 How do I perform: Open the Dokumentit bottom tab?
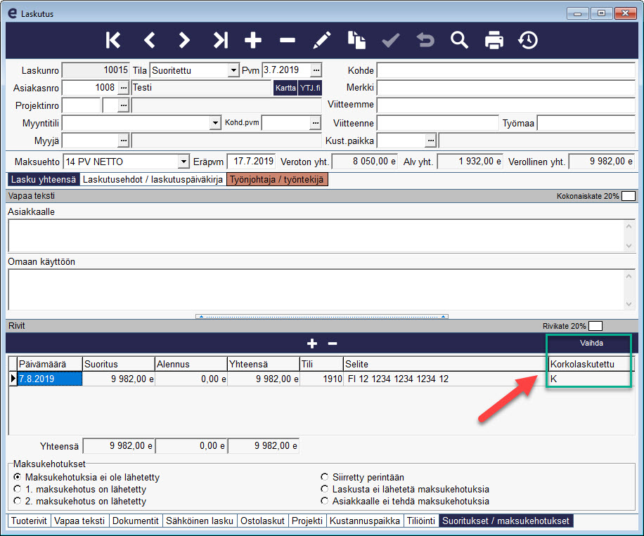(135, 521)
